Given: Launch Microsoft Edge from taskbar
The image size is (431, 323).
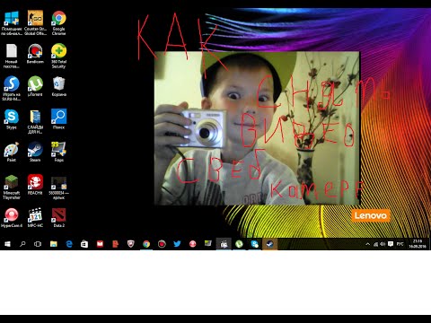Looking at the screenshot, I should (69, 244).
